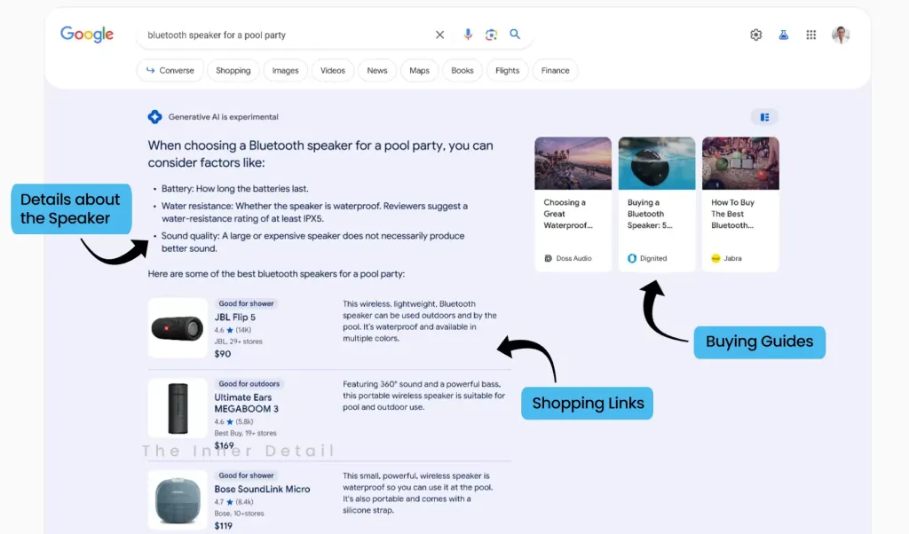Open Google Lens image search

coord(491,35)
